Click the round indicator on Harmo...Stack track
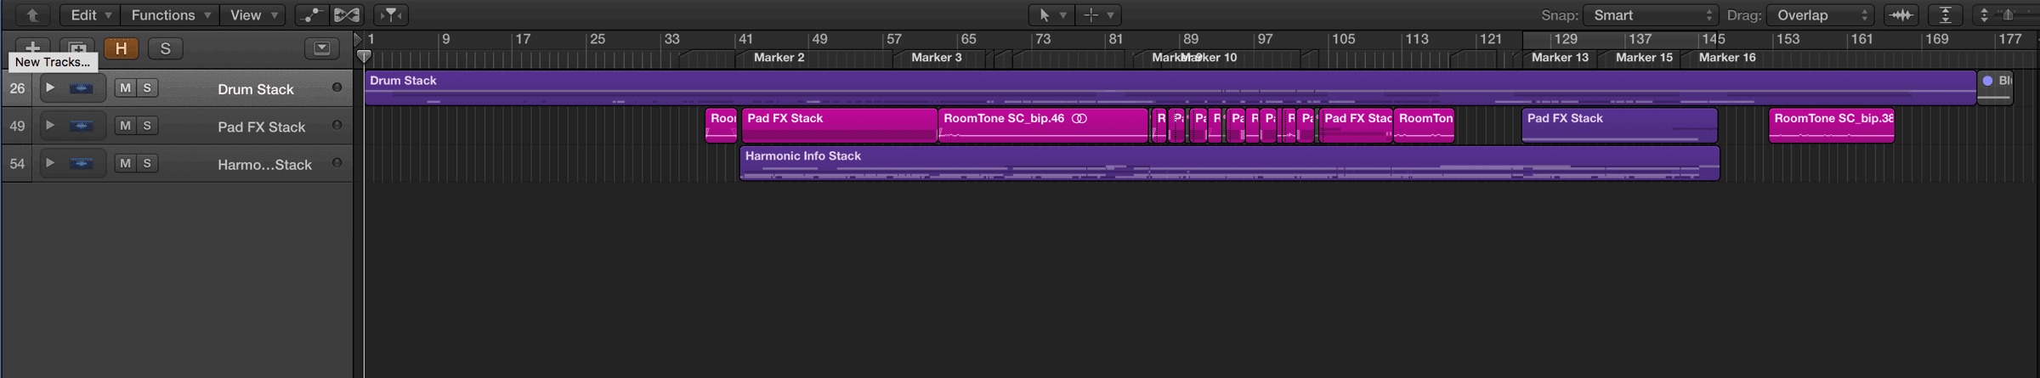Viewport: 2040px width, 378px height. point(337,162)
